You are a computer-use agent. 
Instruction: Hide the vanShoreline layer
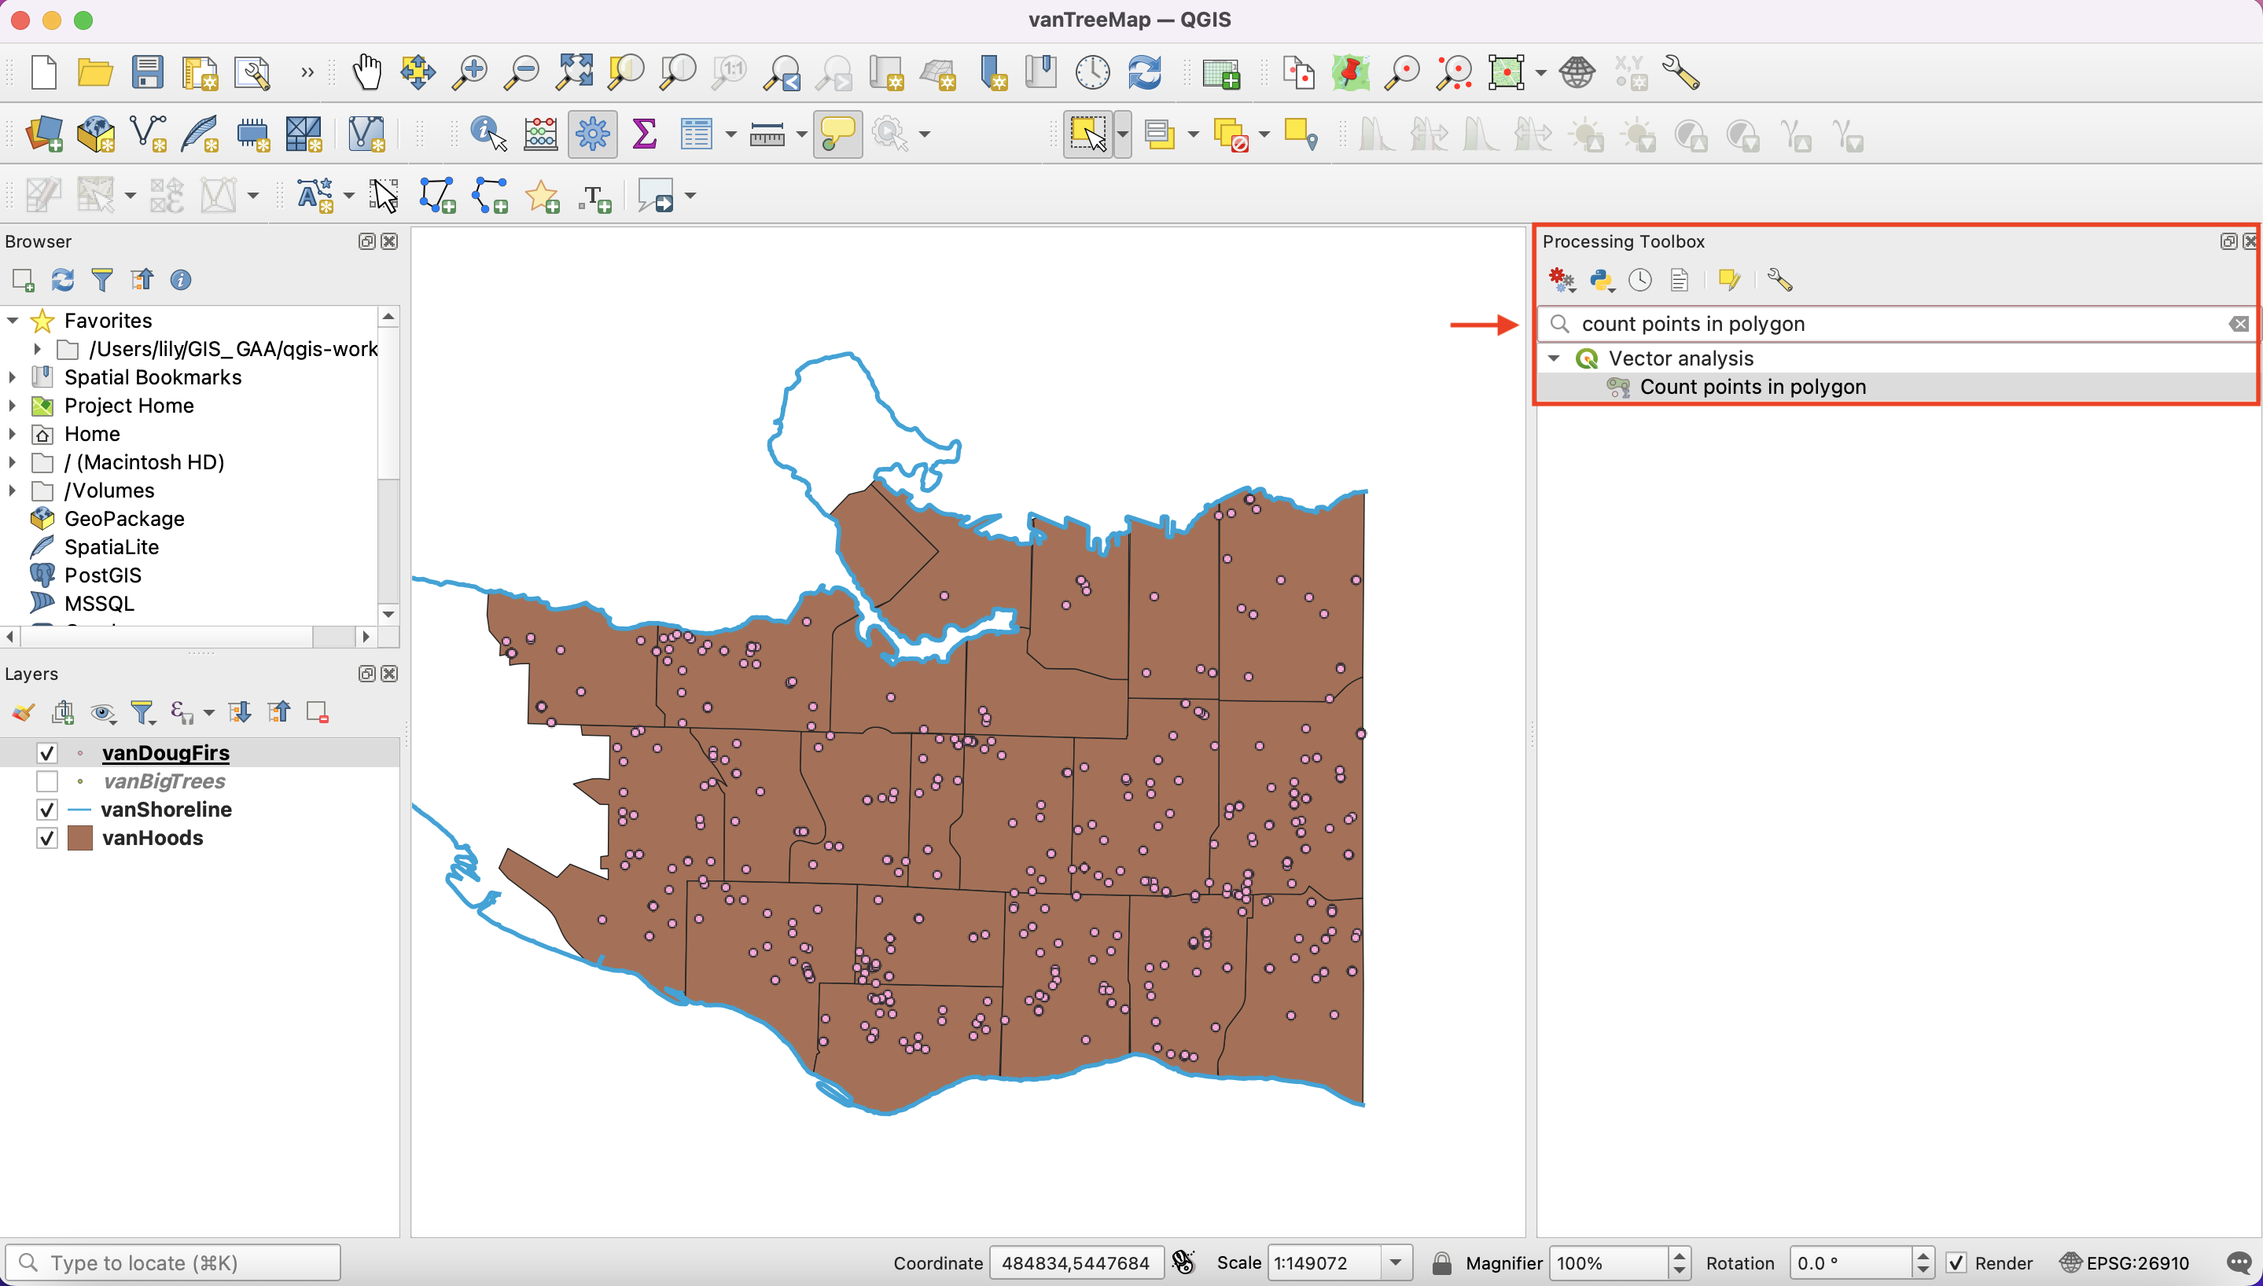(47, 810)
